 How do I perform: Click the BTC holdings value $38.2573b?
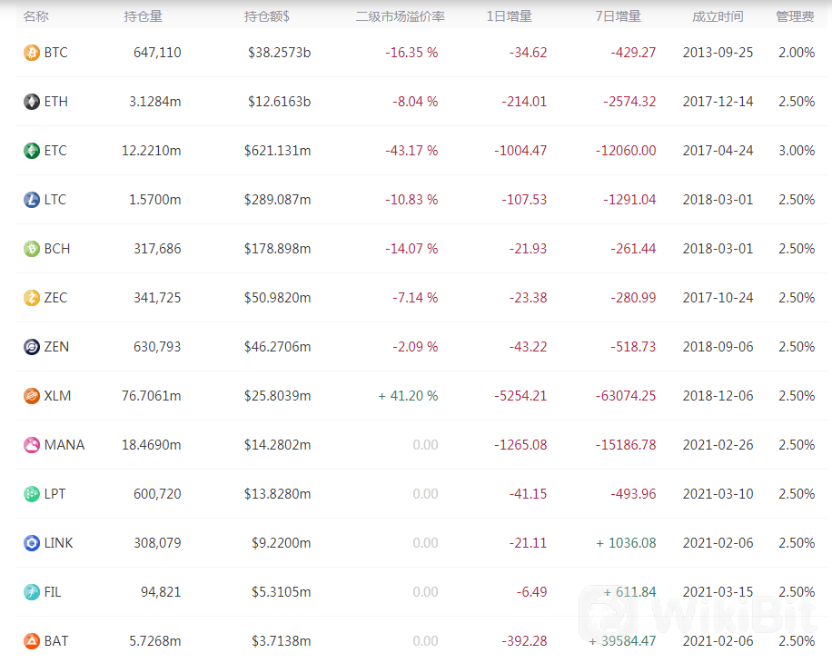(x=279, y=53)
